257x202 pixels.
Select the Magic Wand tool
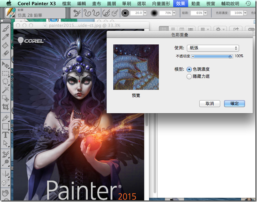[x=6, y=90]
